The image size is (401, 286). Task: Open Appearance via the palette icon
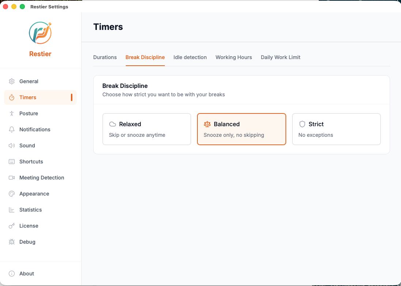coord(11,194)
